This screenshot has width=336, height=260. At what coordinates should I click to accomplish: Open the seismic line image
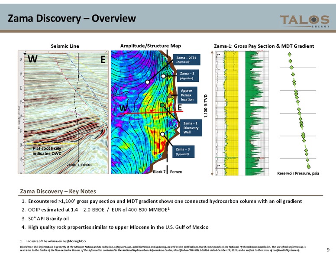click(63, 112)
